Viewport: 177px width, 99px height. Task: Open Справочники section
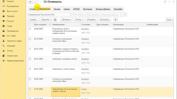click(12, 56)
